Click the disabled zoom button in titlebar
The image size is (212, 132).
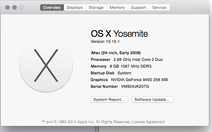22,7
